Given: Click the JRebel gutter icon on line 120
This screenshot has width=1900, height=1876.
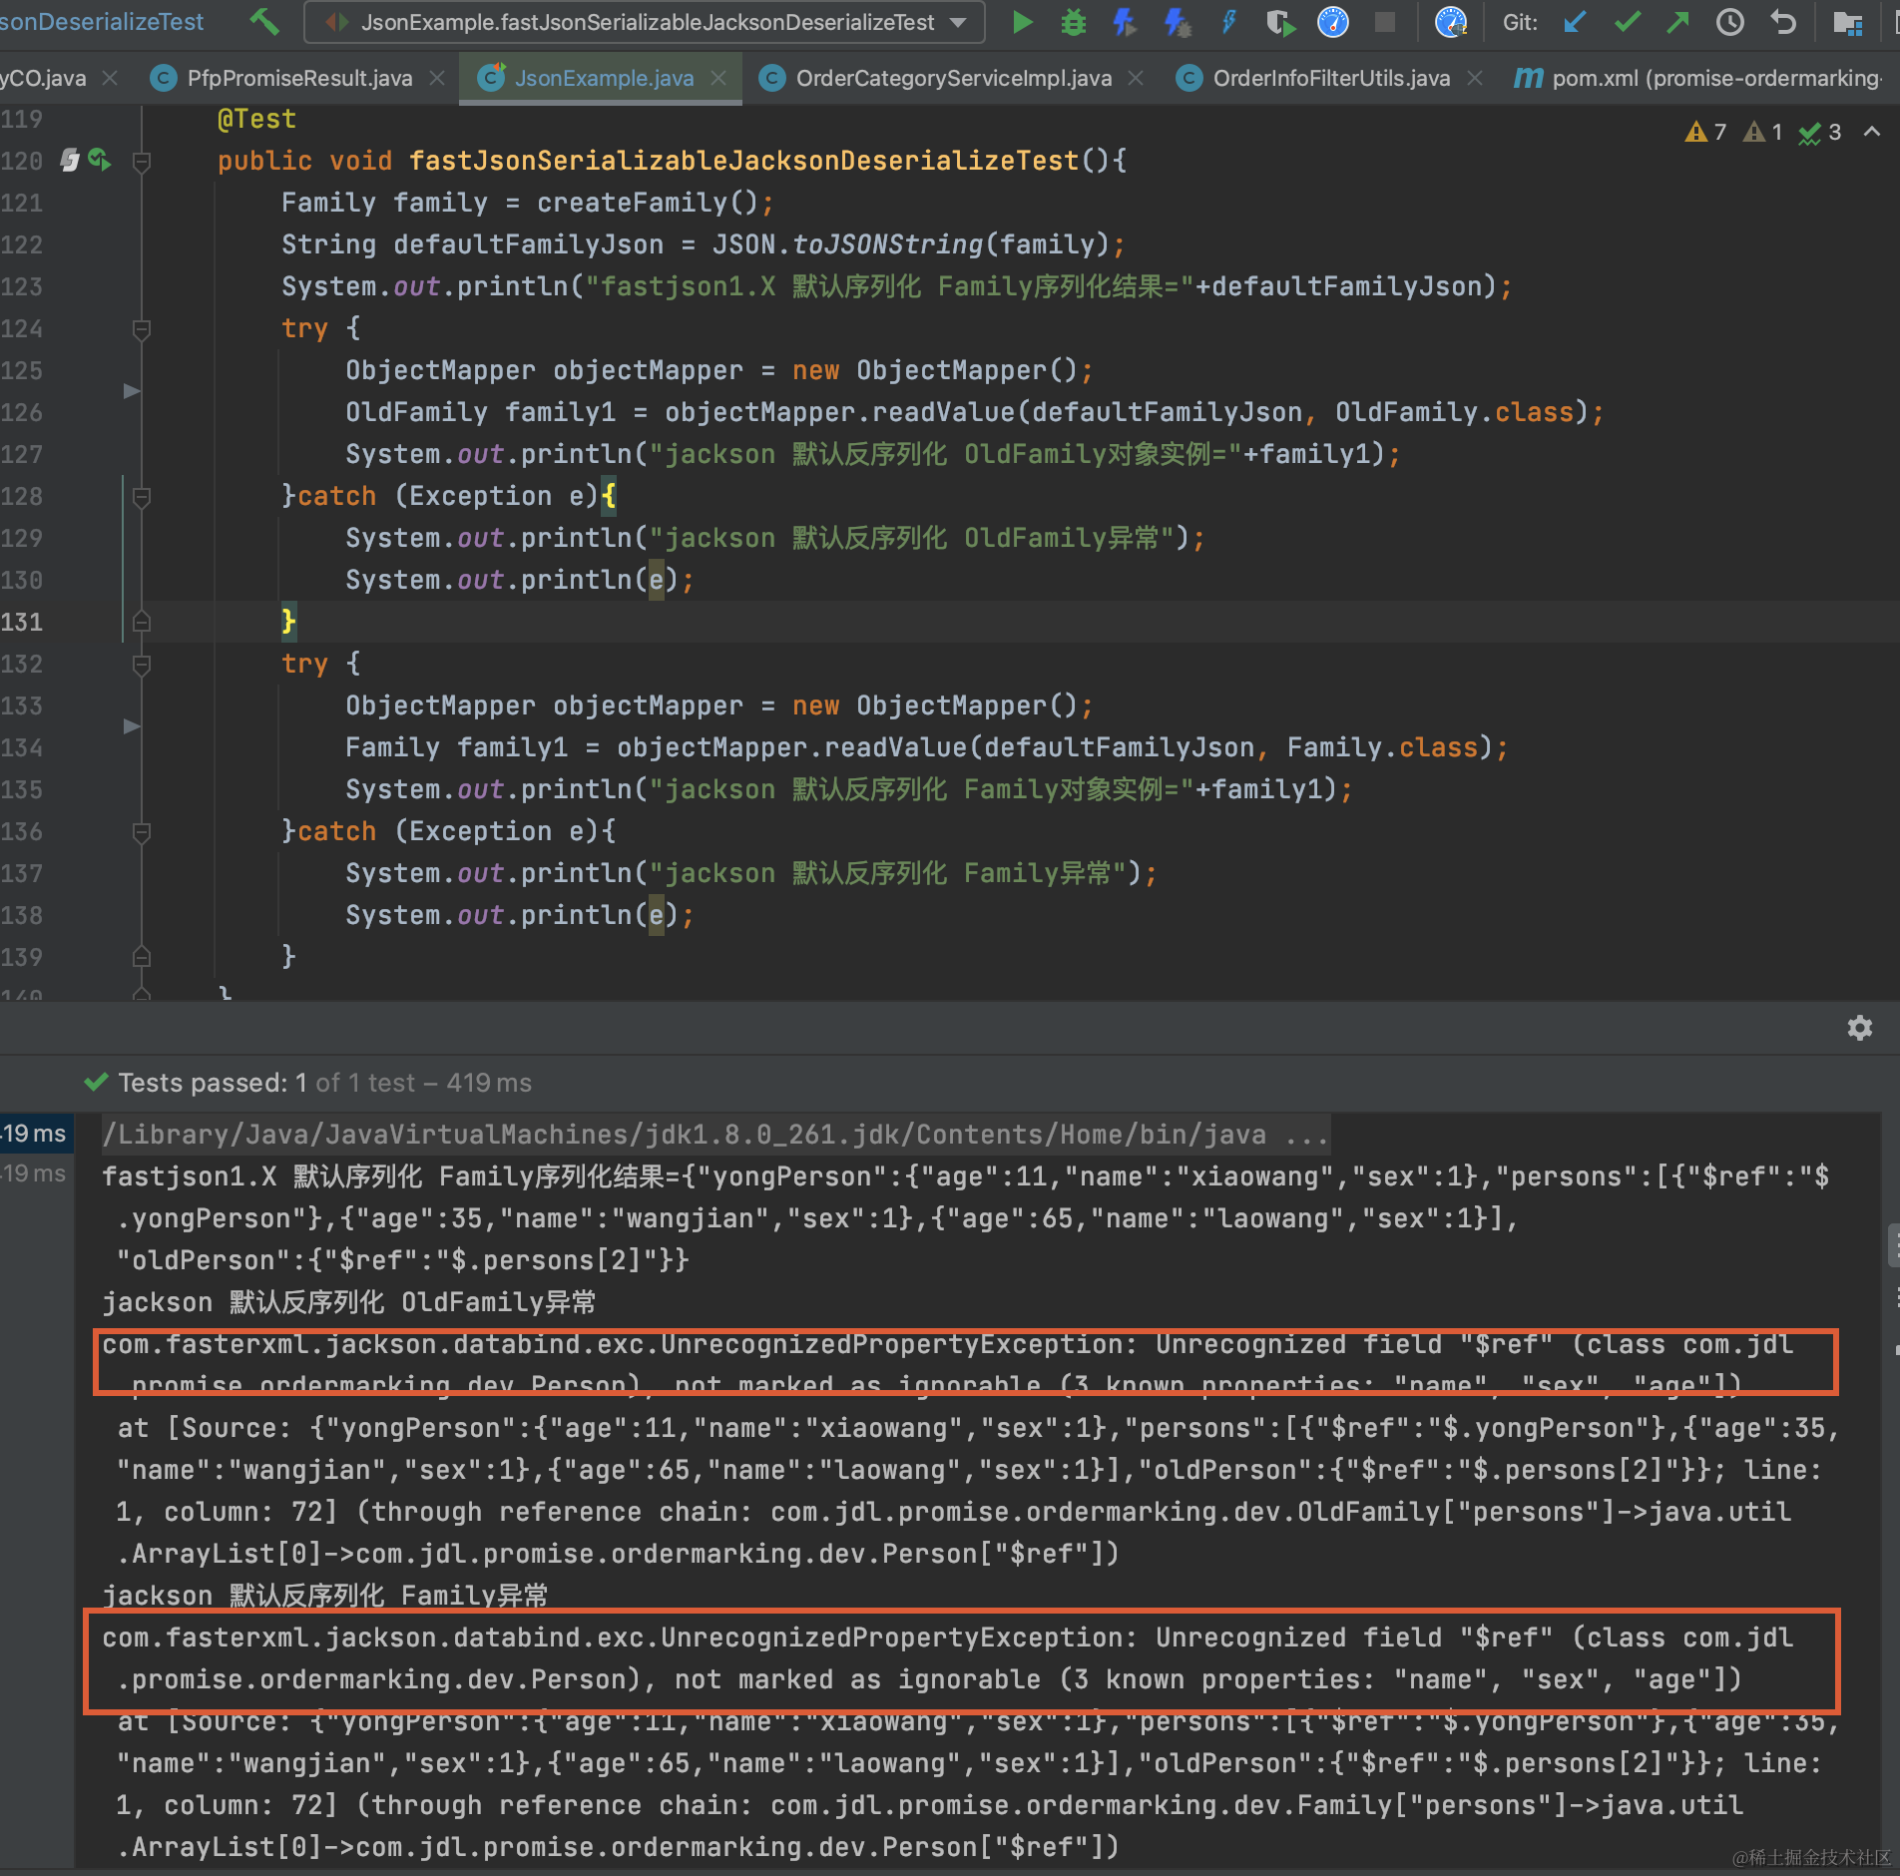Looking at the screenshot, I should 70,160.
